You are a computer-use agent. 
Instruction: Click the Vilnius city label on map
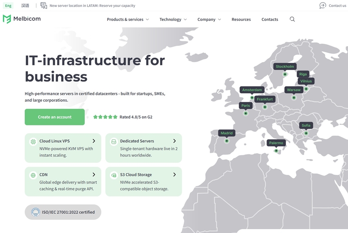pos(306,81)
